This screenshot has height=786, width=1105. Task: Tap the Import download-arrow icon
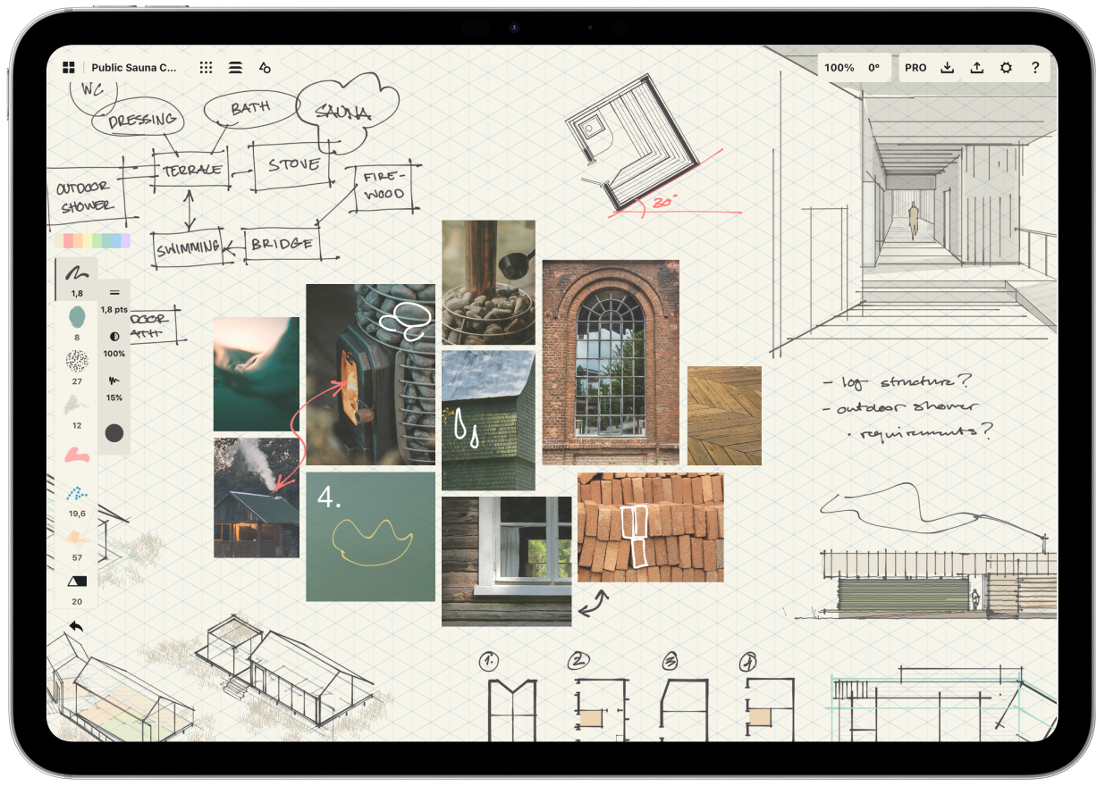pos(948,68)
